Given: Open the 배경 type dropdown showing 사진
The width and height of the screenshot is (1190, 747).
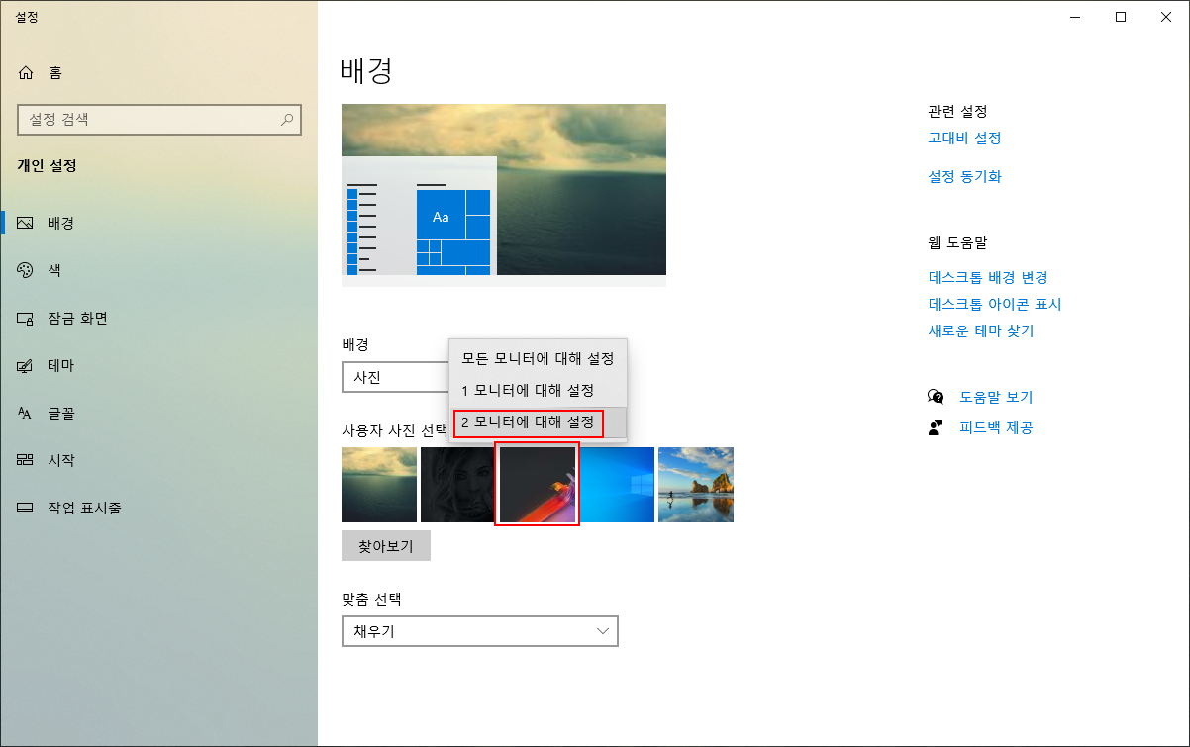Looking at the screenshot, I should [x=394, y=377].
